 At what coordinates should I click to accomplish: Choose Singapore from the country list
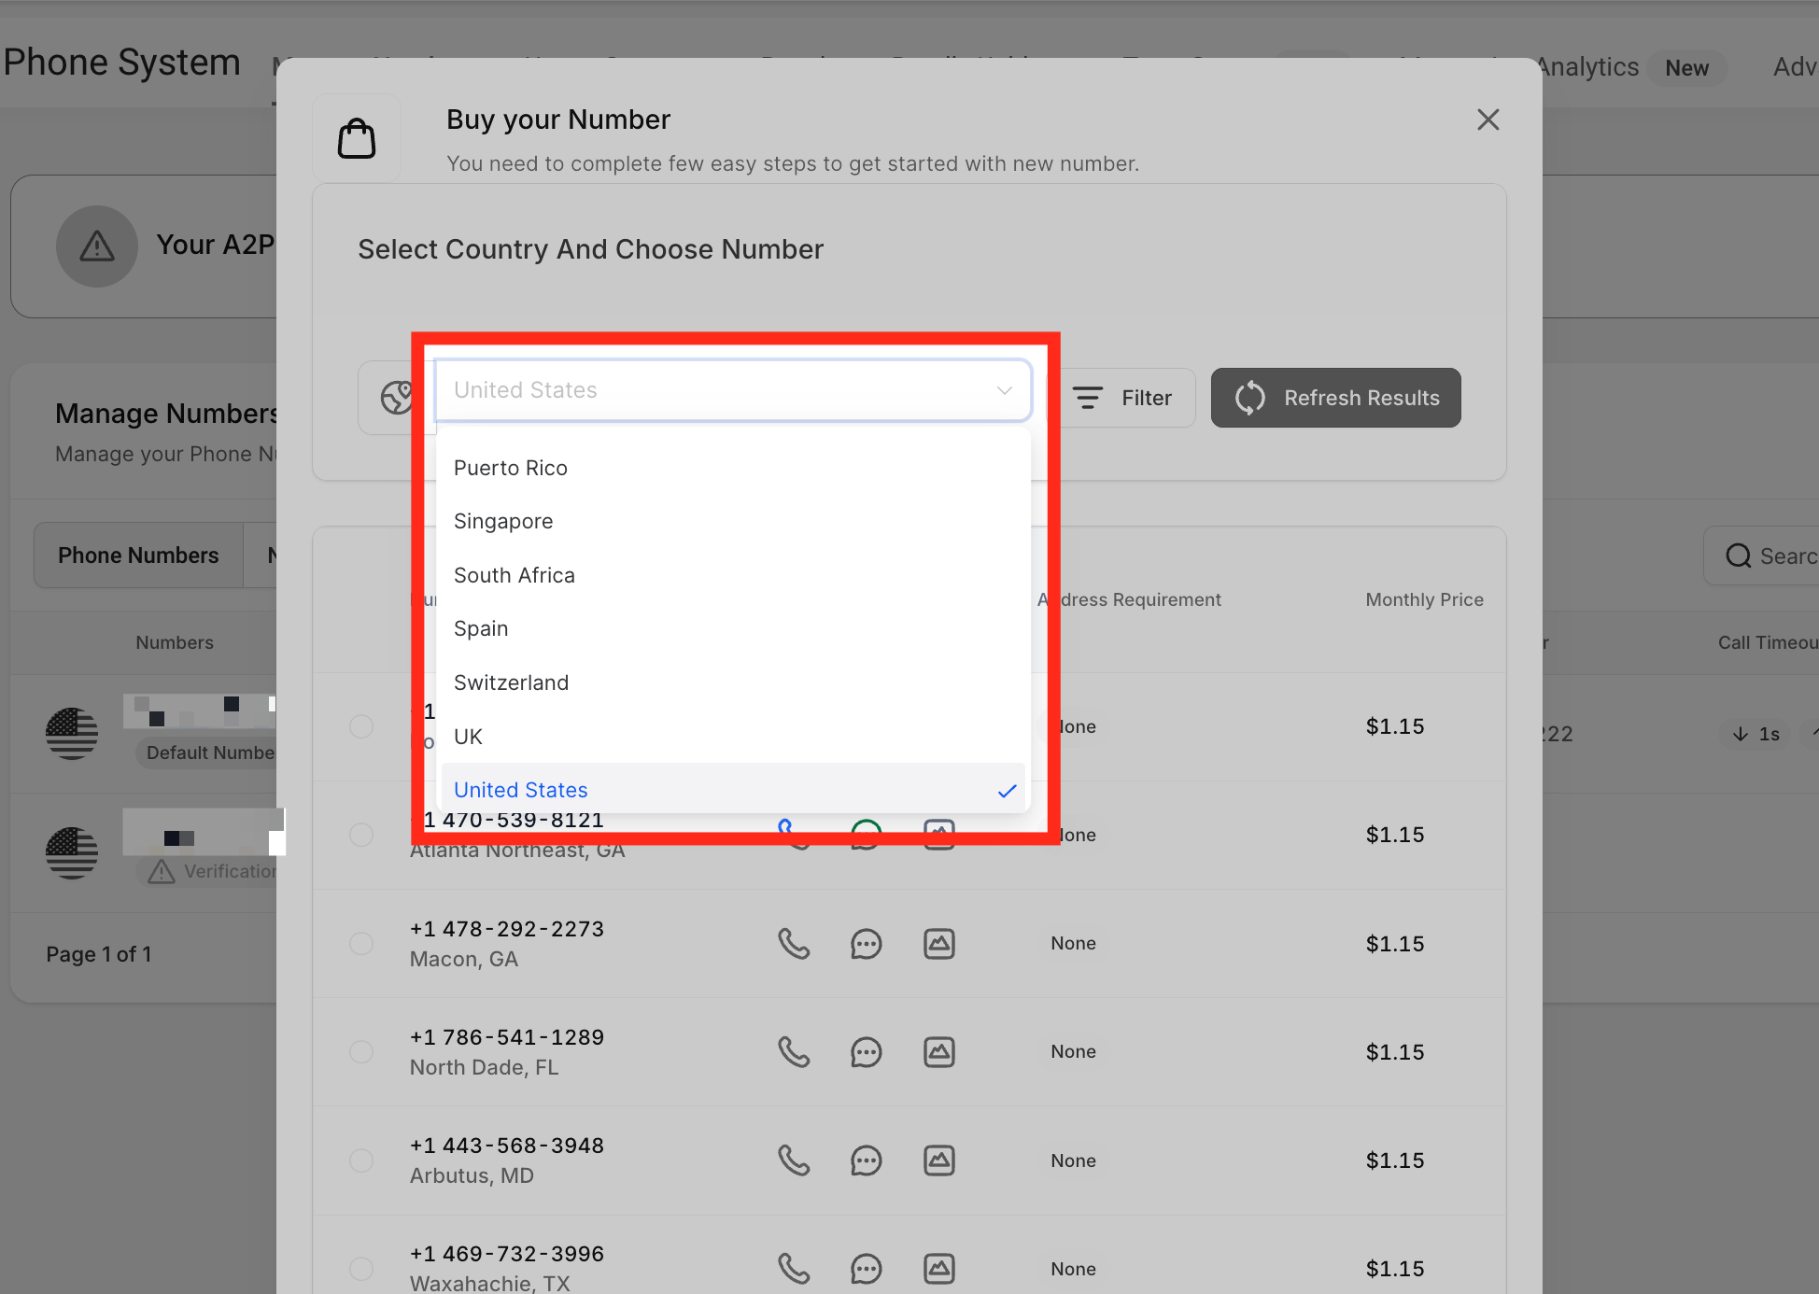503,521
